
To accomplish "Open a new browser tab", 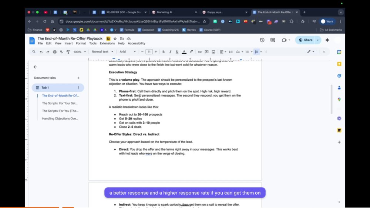I will [305, 12].
